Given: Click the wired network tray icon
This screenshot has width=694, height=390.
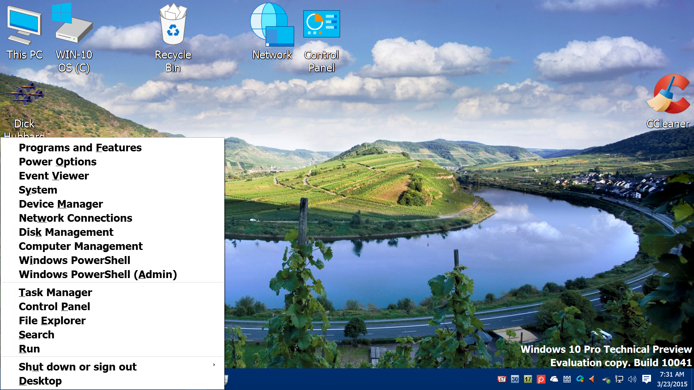Looking at the screenshot, I should point(619,379).
